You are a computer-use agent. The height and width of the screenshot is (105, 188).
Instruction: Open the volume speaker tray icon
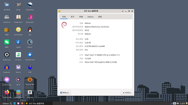pos(178,103)
